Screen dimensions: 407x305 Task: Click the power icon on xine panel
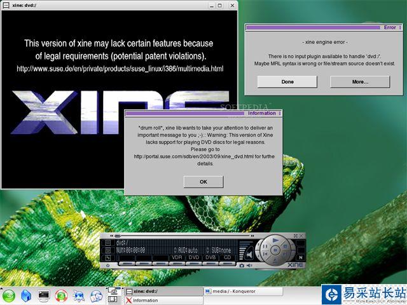point(107,266)
